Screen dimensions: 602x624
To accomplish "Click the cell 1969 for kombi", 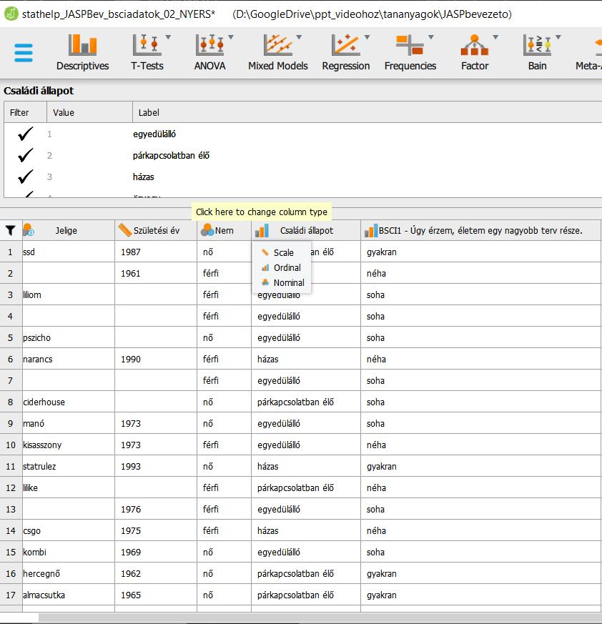I will (156, 553).
